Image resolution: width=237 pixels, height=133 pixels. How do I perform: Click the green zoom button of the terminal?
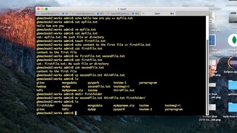pyautogui.click(x=46, y=9)
